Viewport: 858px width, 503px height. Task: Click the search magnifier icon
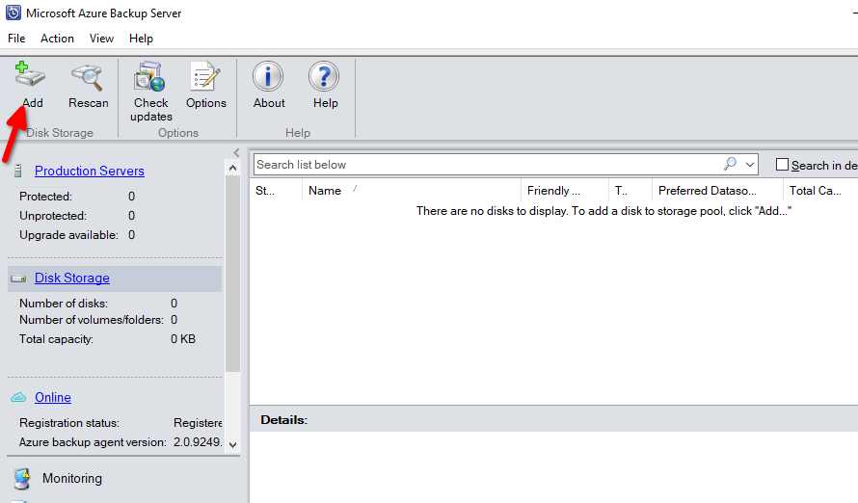point(730,164)
